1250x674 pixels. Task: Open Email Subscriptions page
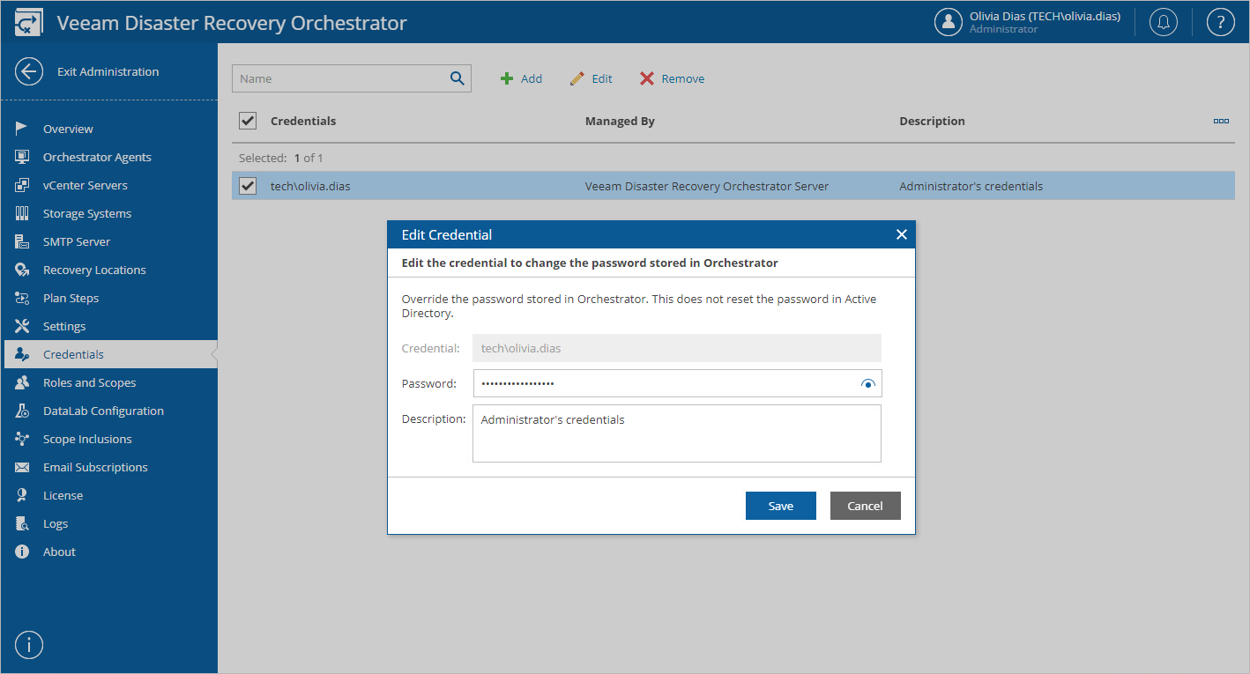[x=95, y=467]
